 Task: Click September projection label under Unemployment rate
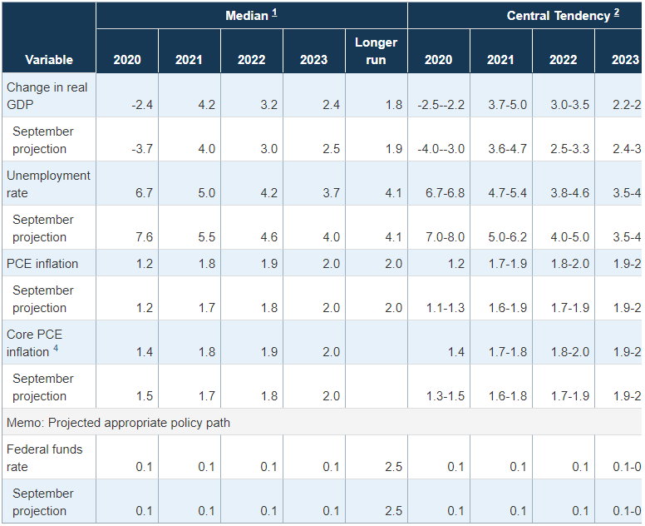42,228
